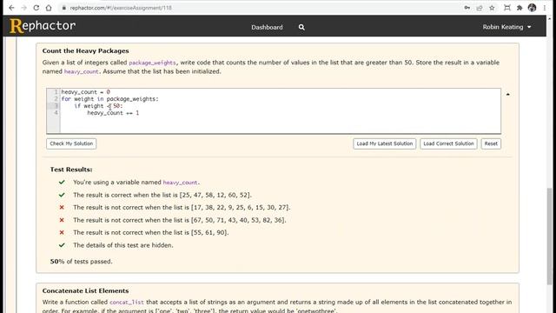Click heavy_count term in description
Viewport: 556px width, 313px height.
[81, 71]
